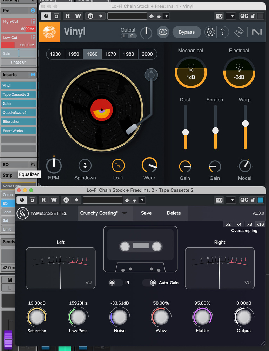Click the Mechanical noise dial

tap(191, 72)
